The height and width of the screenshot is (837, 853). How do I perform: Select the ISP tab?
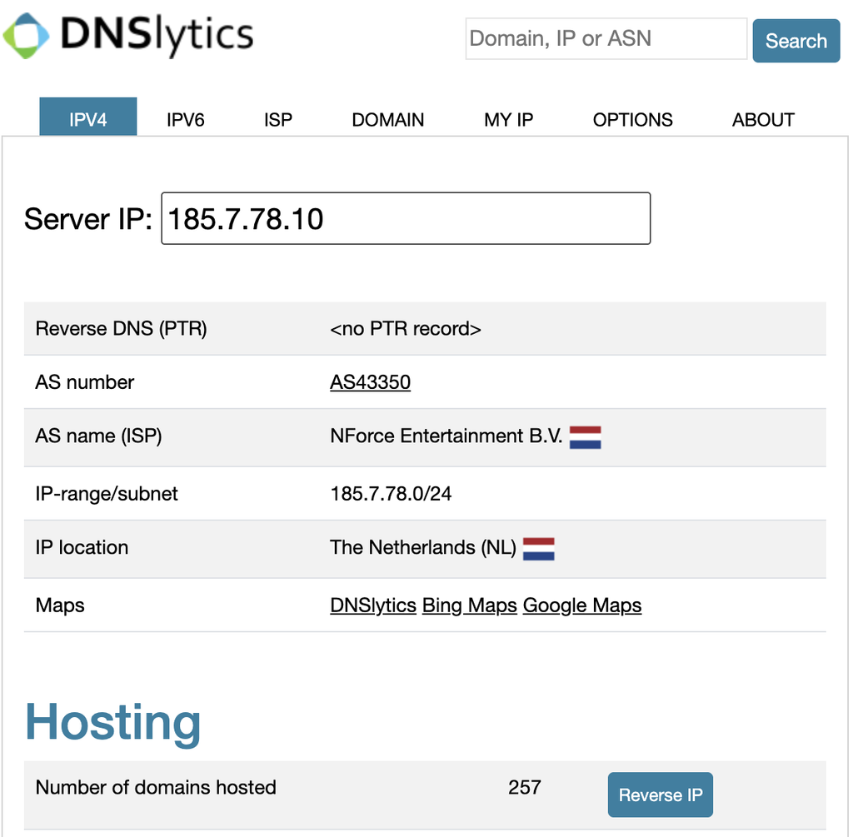pyautogui.click(x=278, y=120)
